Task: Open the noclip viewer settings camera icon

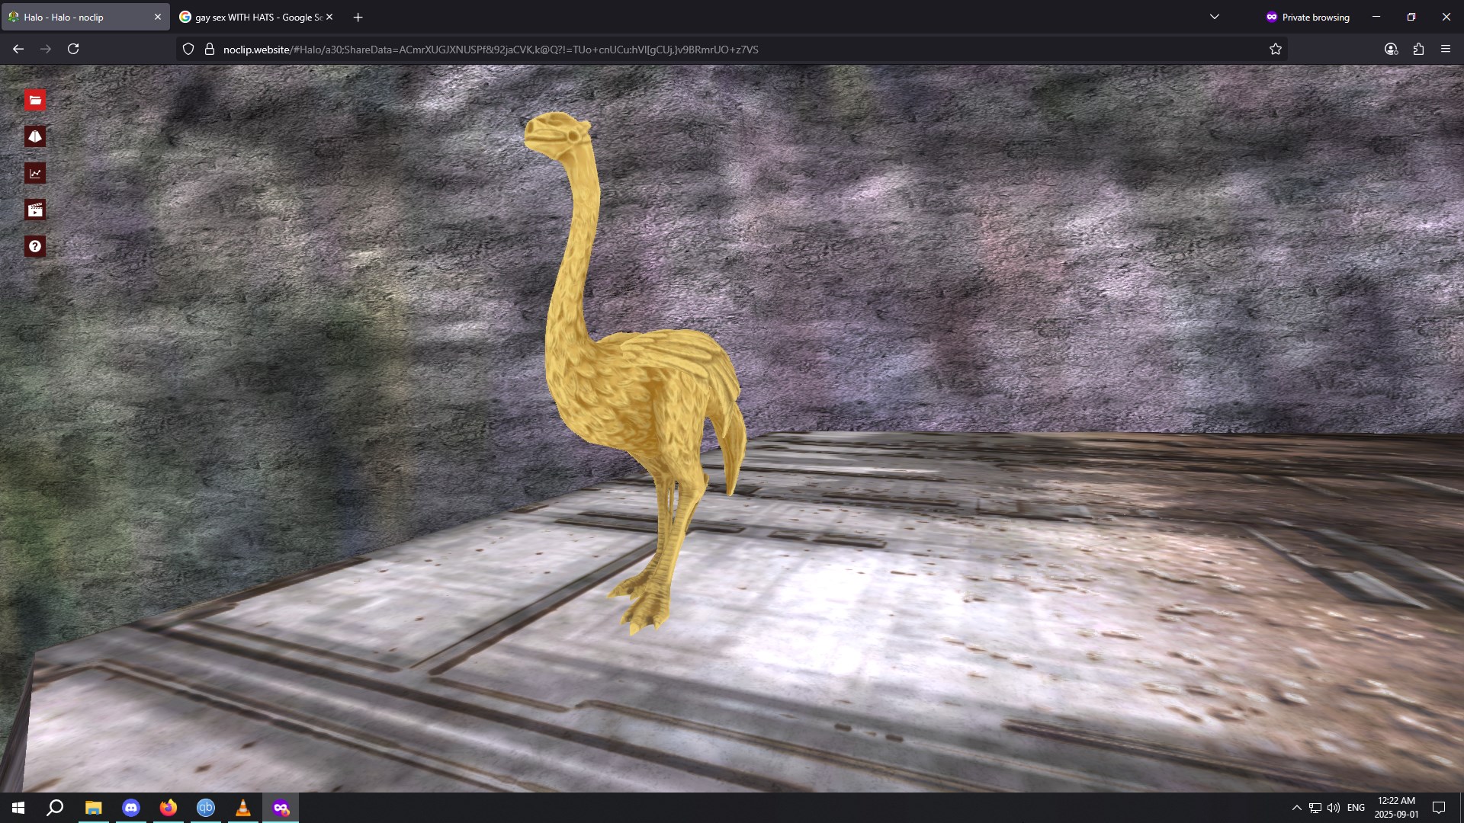Action: [x=35, y=136]
